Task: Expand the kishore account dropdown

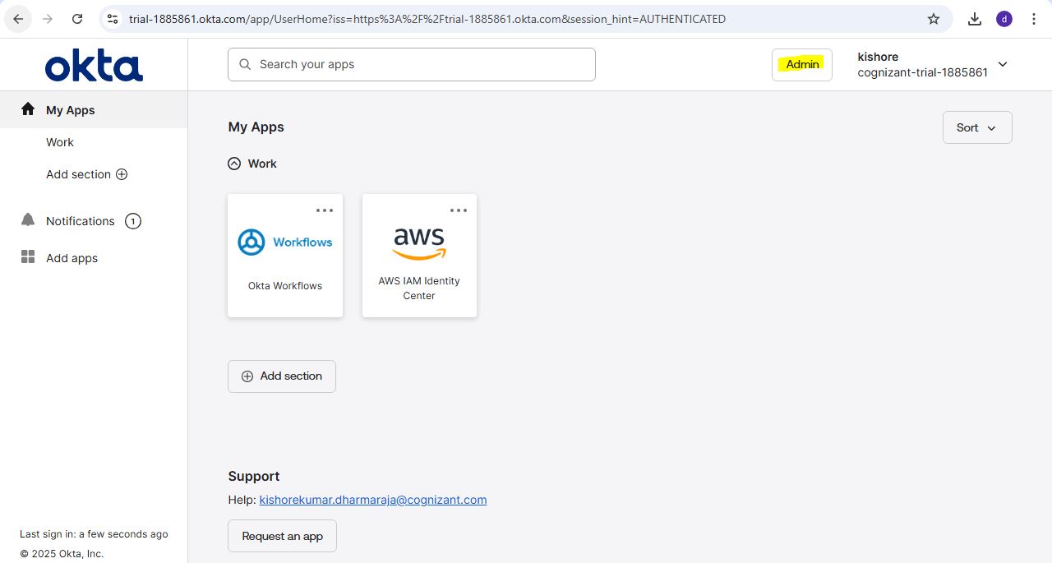Action: coord(1002,64)
